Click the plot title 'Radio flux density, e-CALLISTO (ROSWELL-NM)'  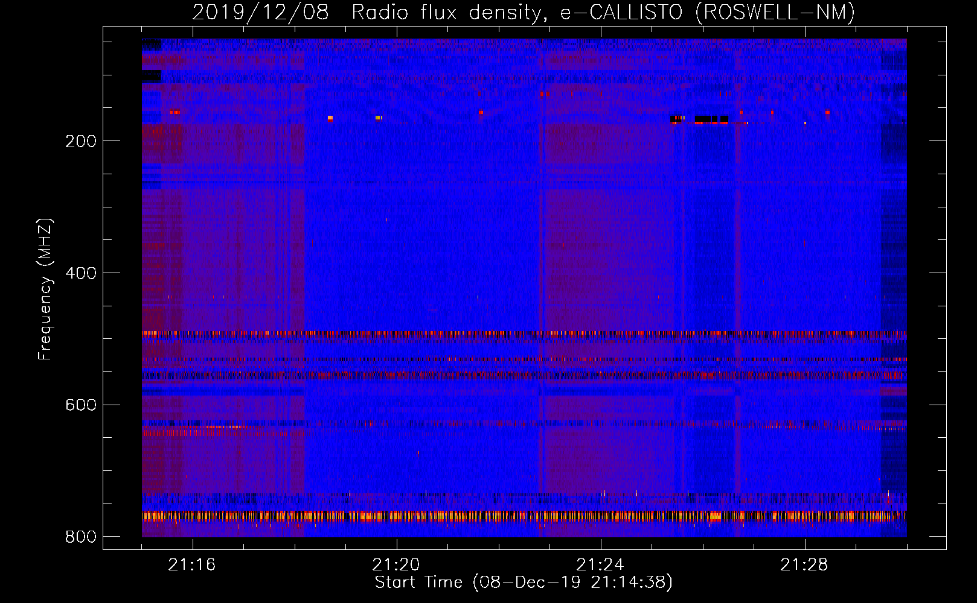[x=603, y=12]
